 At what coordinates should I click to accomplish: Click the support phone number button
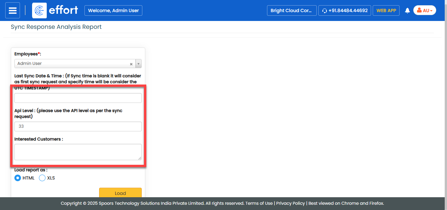coord(345,10)
